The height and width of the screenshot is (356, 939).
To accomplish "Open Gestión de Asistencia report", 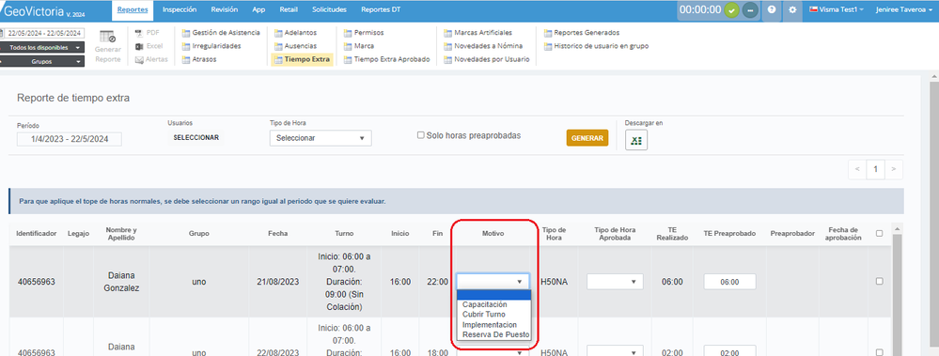I will tap(221, 32).
